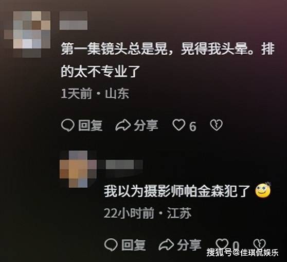This screenshot has width=287, height=262.
Task: Click the share arrow icon on the Shandong comment
Action: pos(123,125)
